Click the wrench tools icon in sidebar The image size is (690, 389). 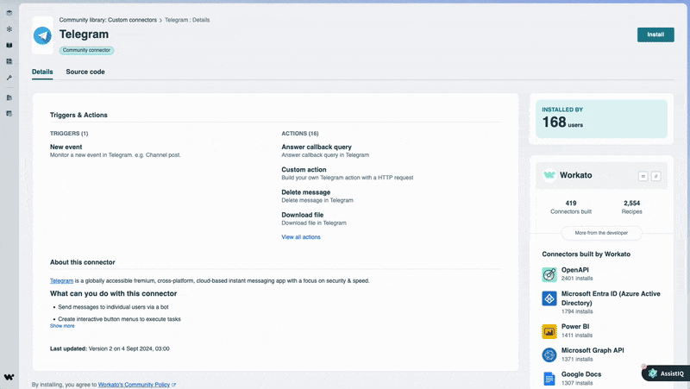pos(9,78)
